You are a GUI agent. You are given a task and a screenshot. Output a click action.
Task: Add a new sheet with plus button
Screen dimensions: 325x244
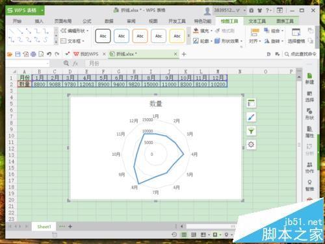pyautogui.click(x=70, y=226)
